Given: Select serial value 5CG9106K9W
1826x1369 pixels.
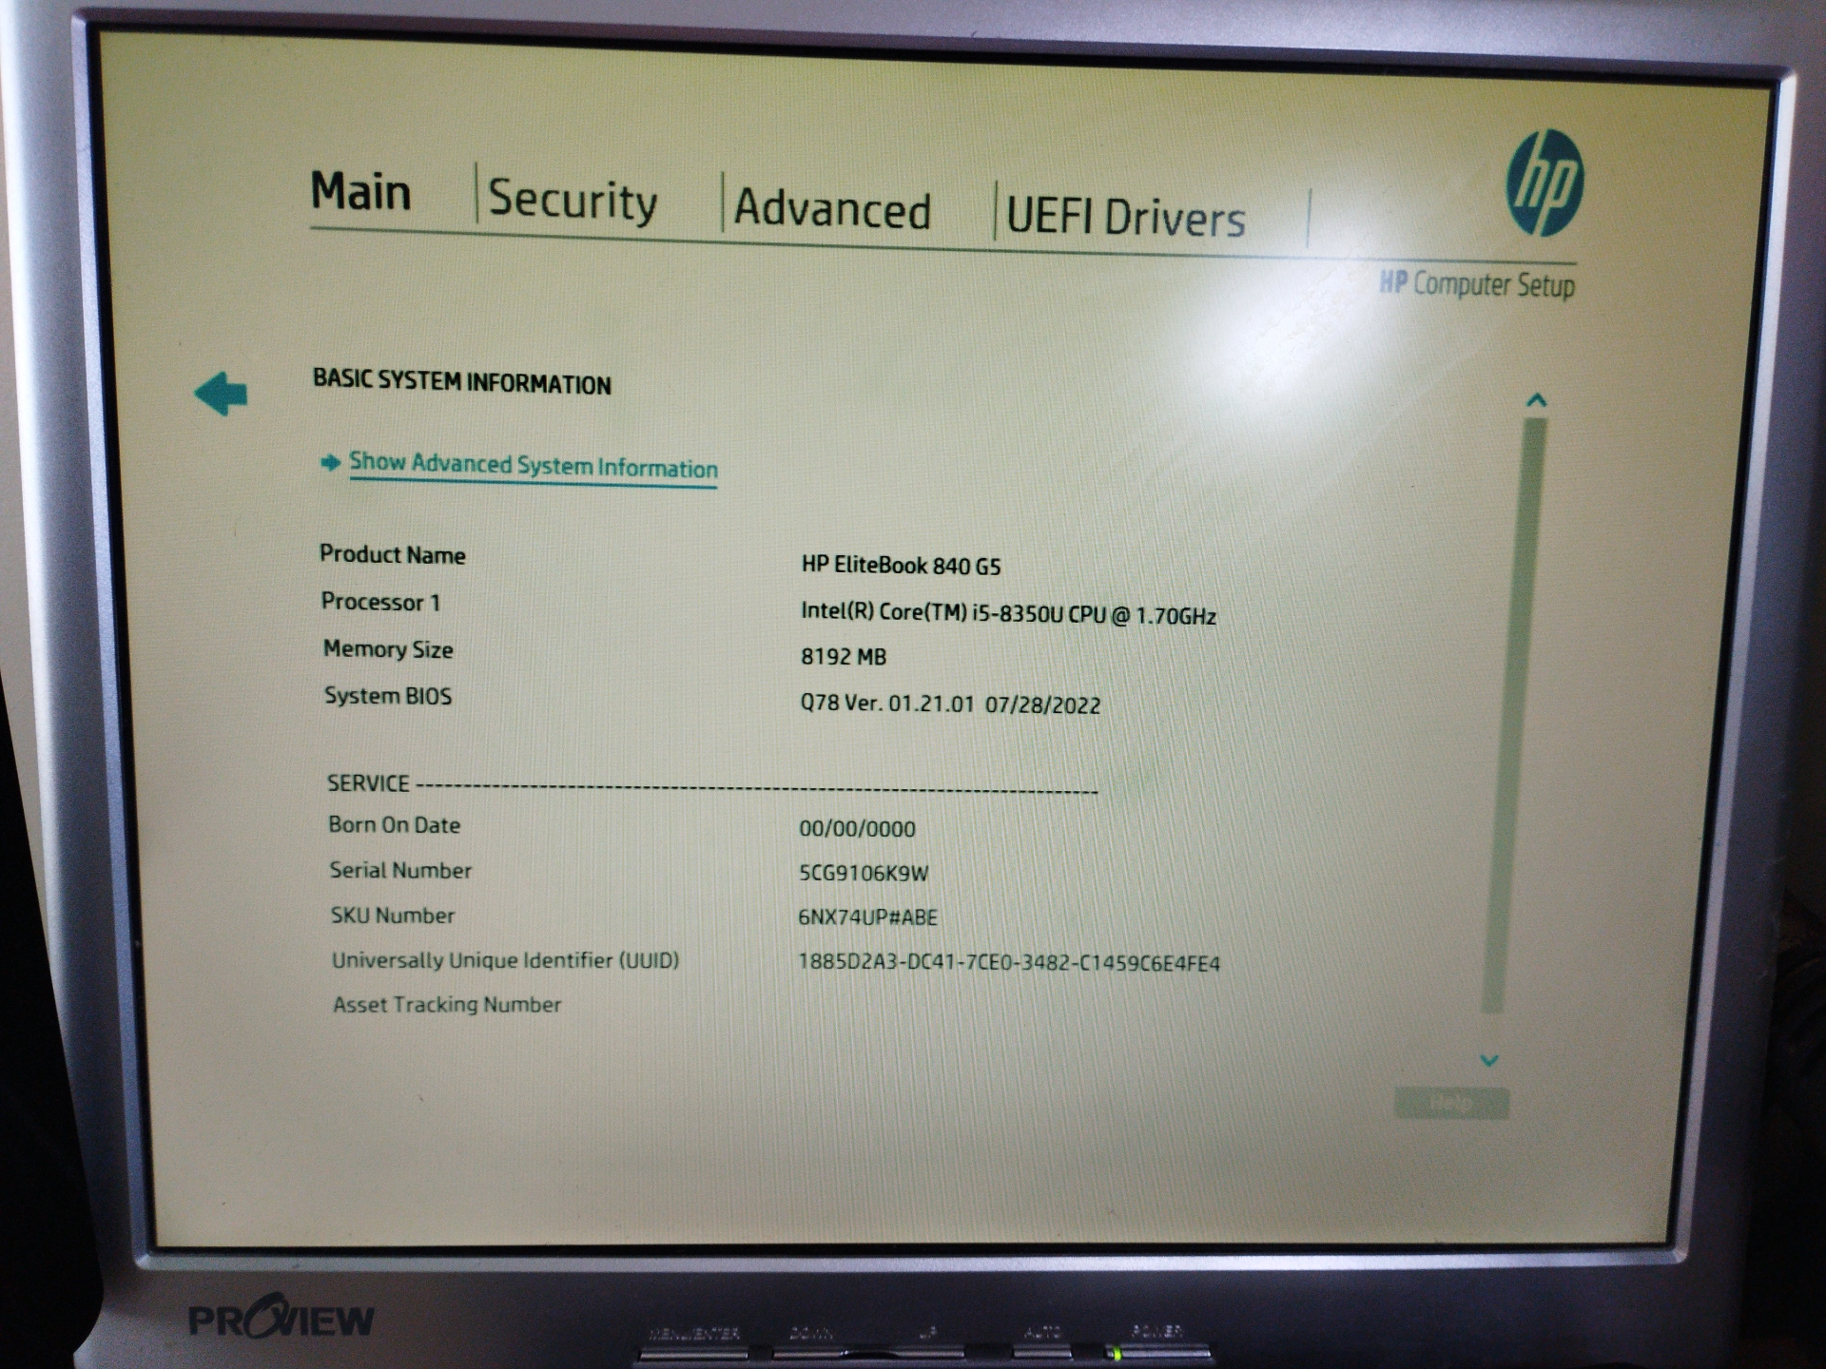Looking at the screenshot, I should (864, 873).
